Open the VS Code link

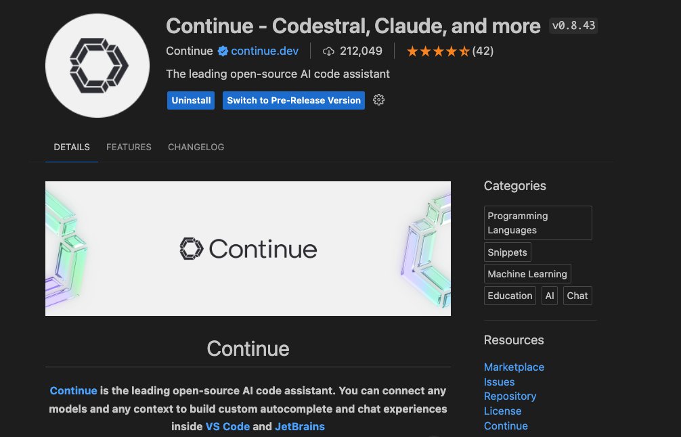tap(227, 426)
